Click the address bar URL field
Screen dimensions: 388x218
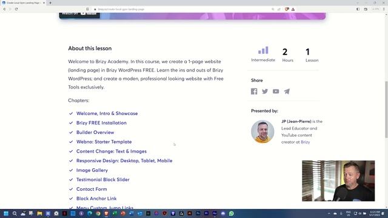pyautogui.click(x=183, y=9)
